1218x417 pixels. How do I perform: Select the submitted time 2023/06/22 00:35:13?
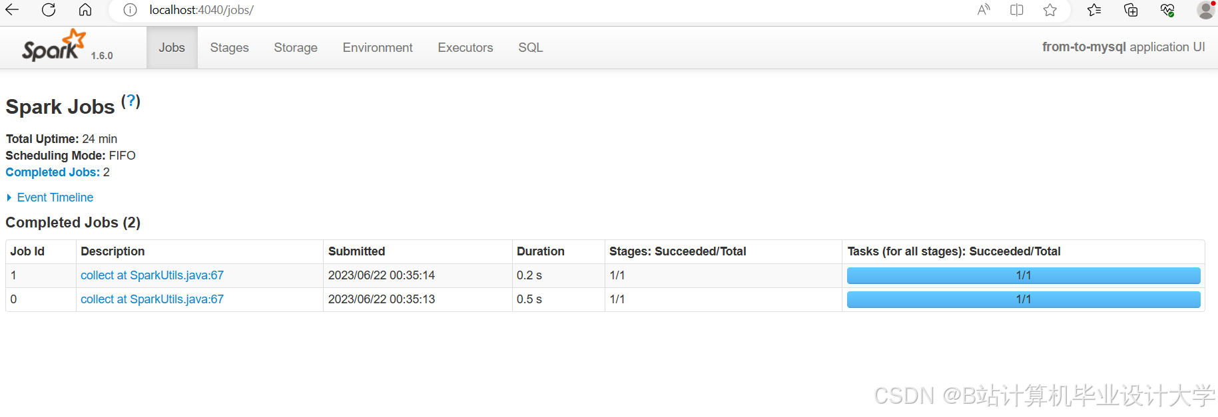coord(382,299)
